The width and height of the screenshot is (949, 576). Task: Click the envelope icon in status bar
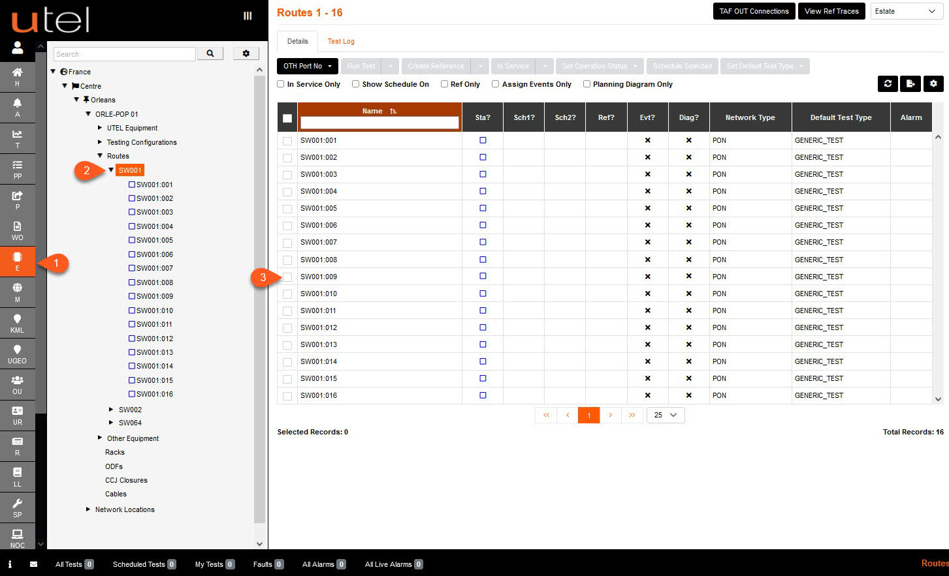point(33,564)
